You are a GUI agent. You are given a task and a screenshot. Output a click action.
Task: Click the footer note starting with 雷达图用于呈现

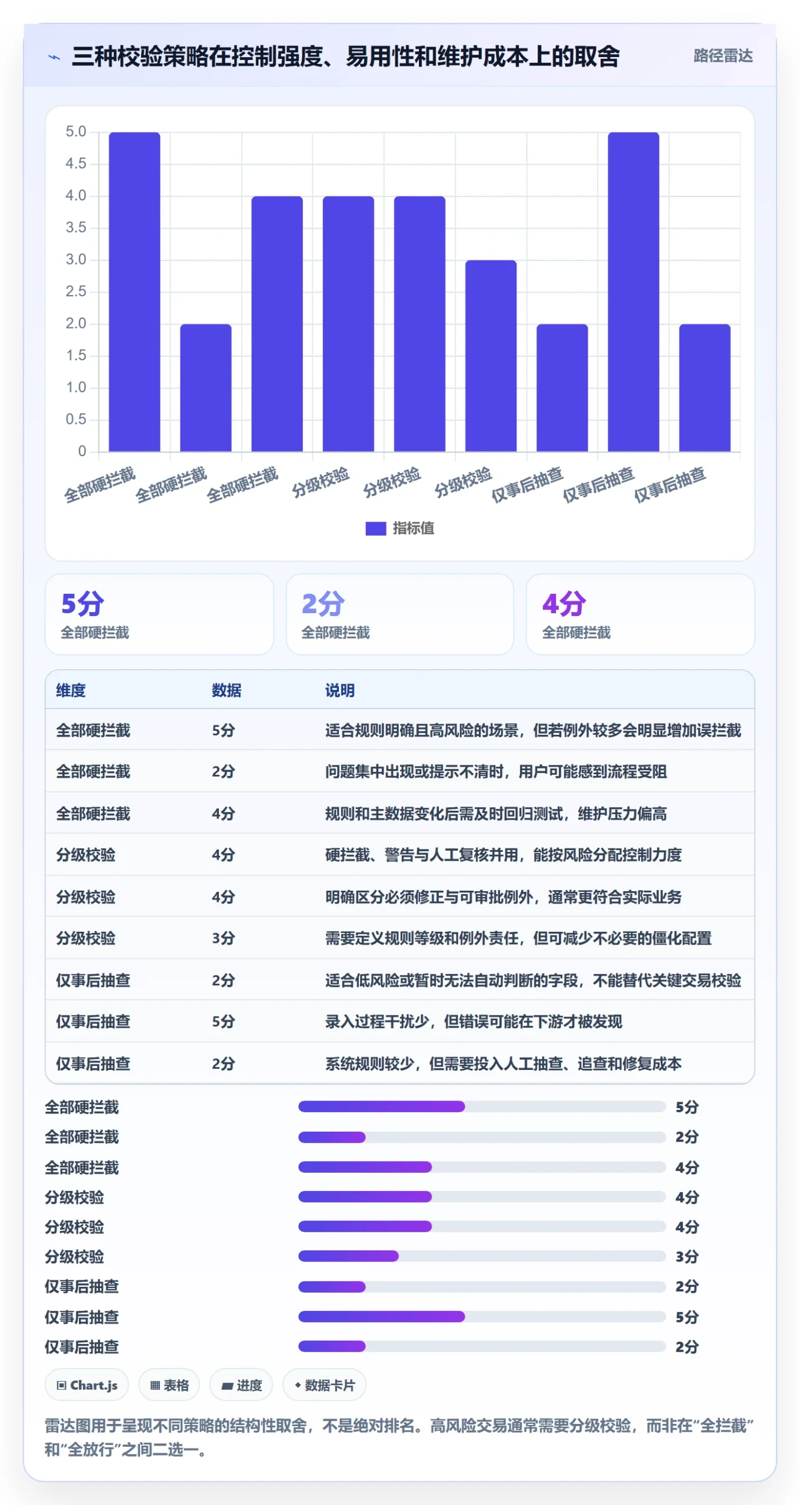(x=399, y=1437)
